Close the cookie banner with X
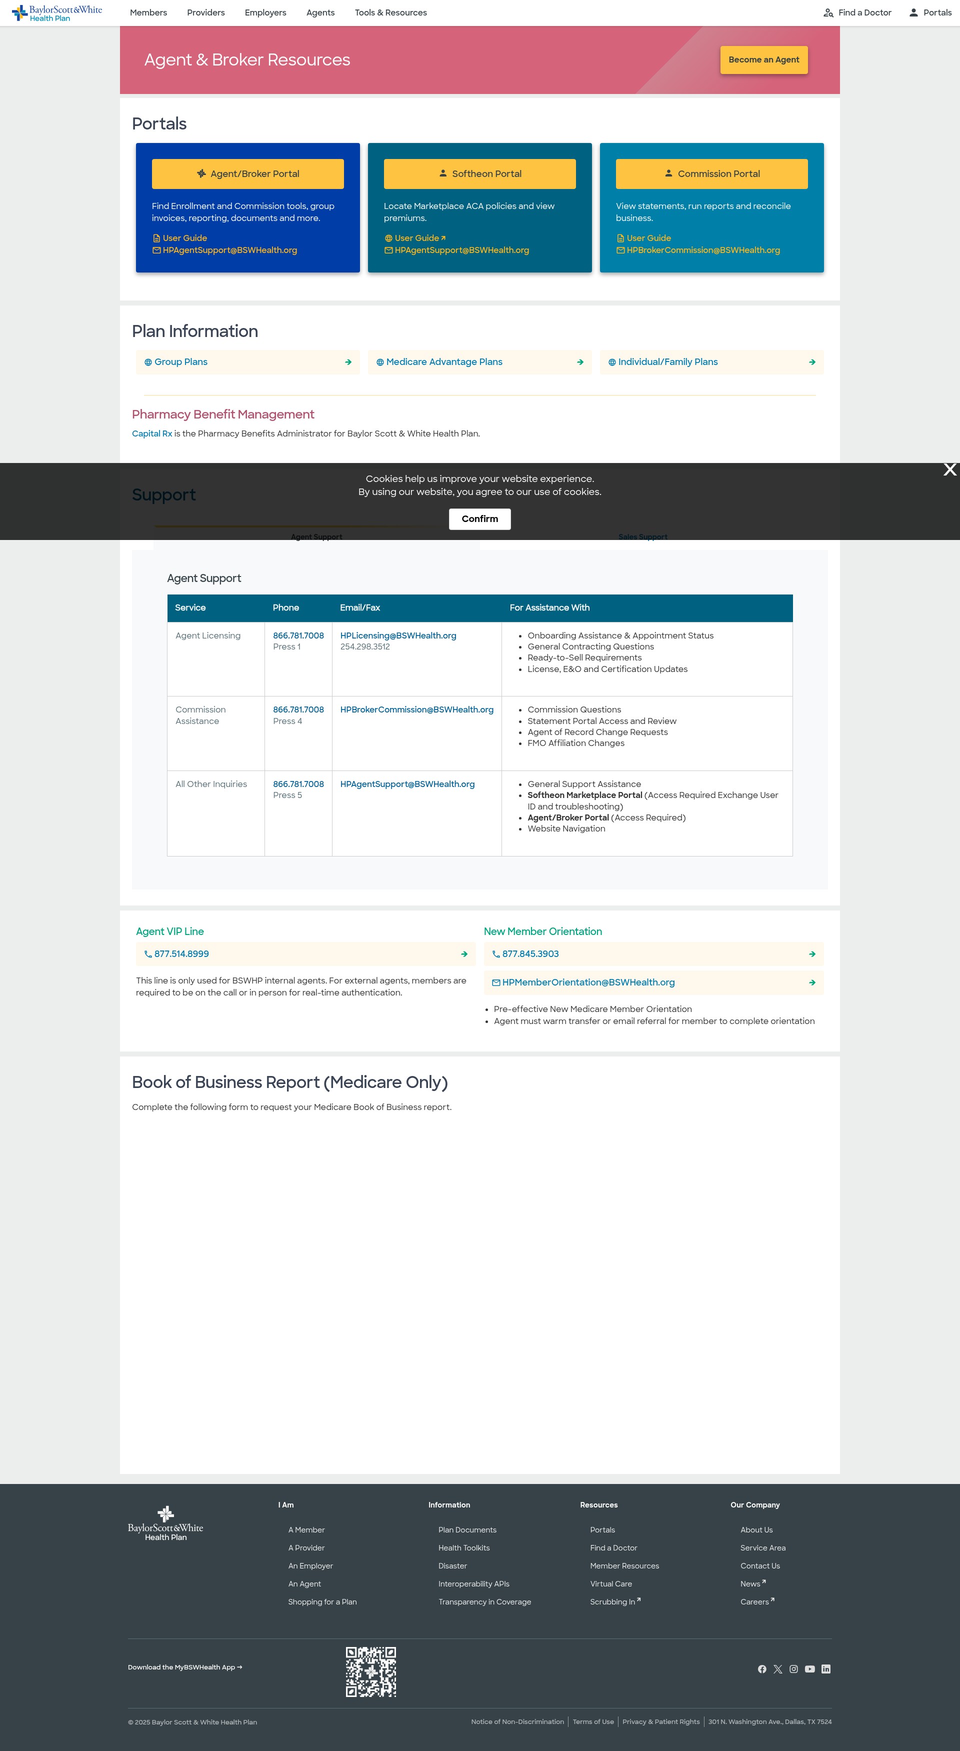Viewport: 960px width, 1751px height. (950, 469)
